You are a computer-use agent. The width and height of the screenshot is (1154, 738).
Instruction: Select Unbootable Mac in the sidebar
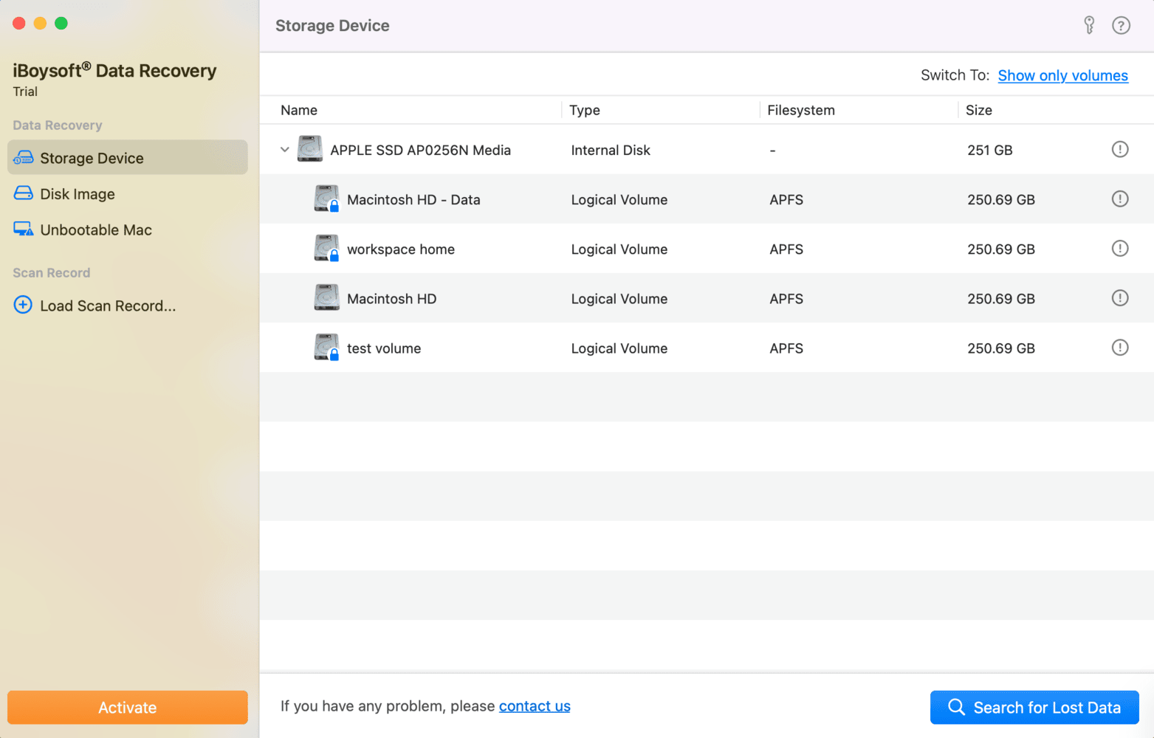pyautogui.click(x=128, y=230)
